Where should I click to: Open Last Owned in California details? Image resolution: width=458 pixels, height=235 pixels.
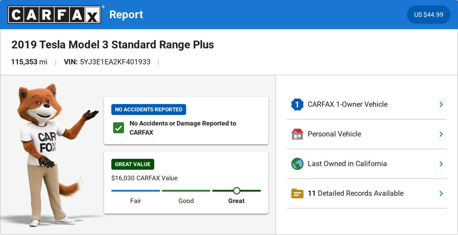pos(367,164)
